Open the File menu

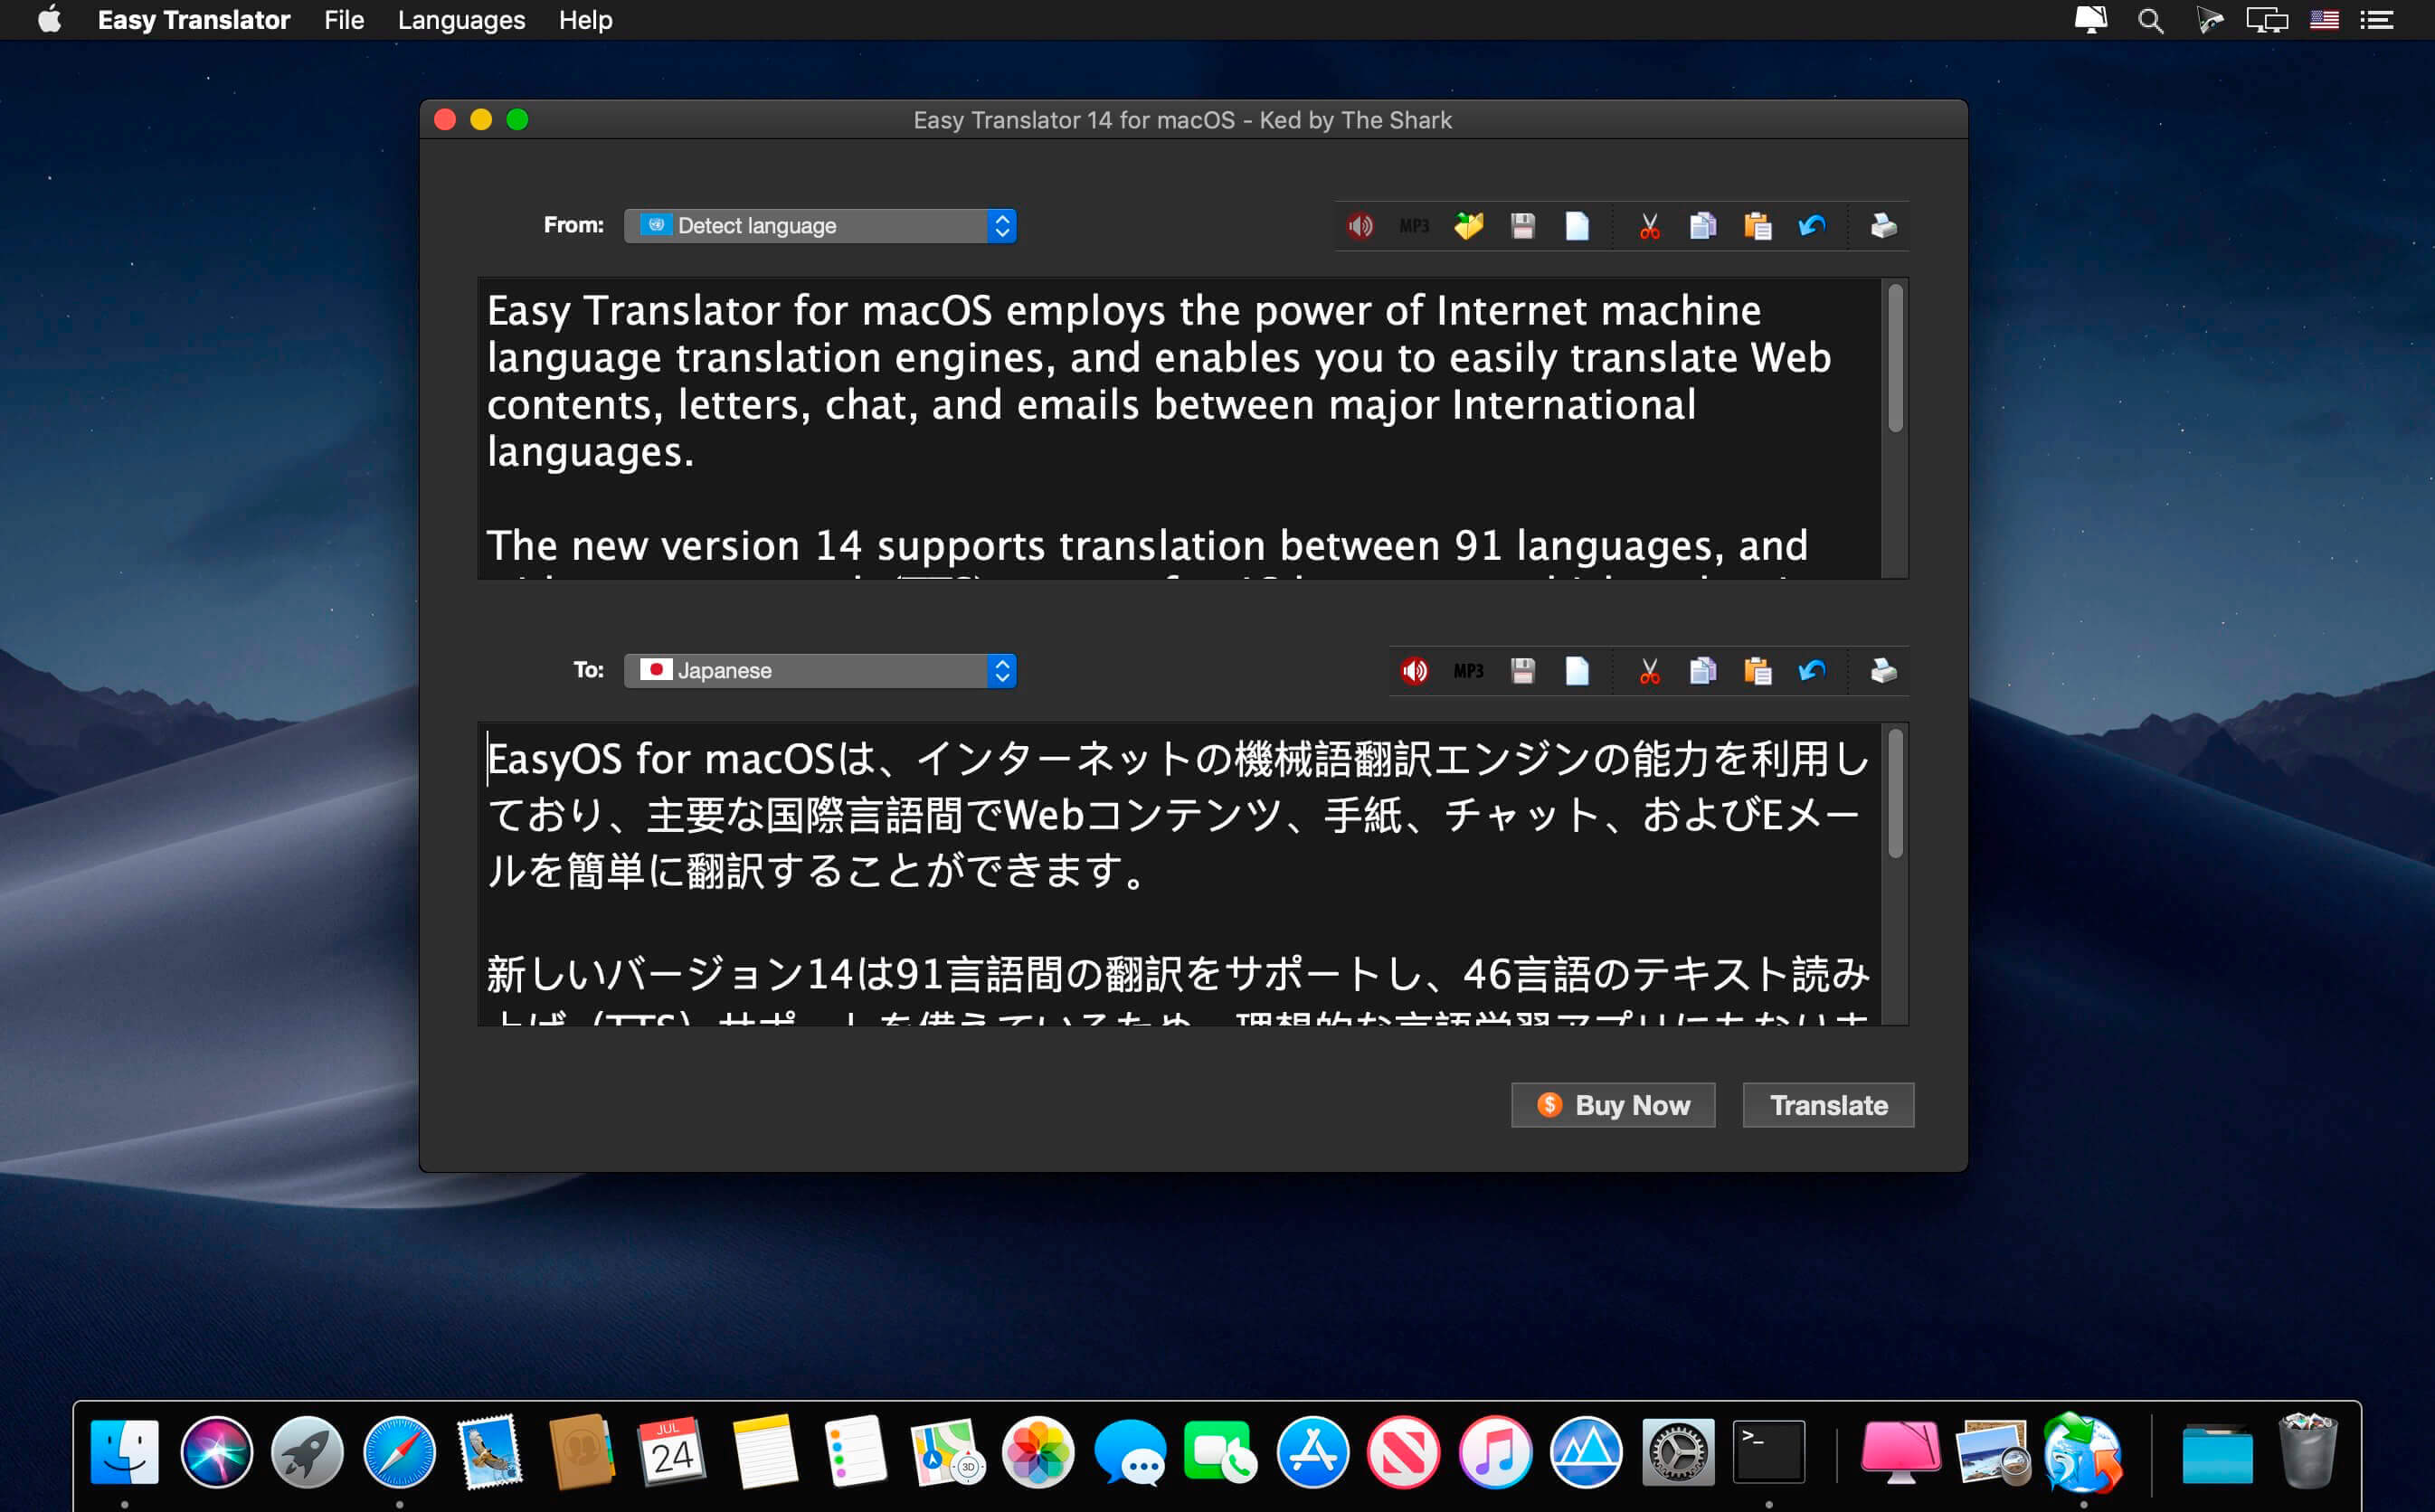344,20
